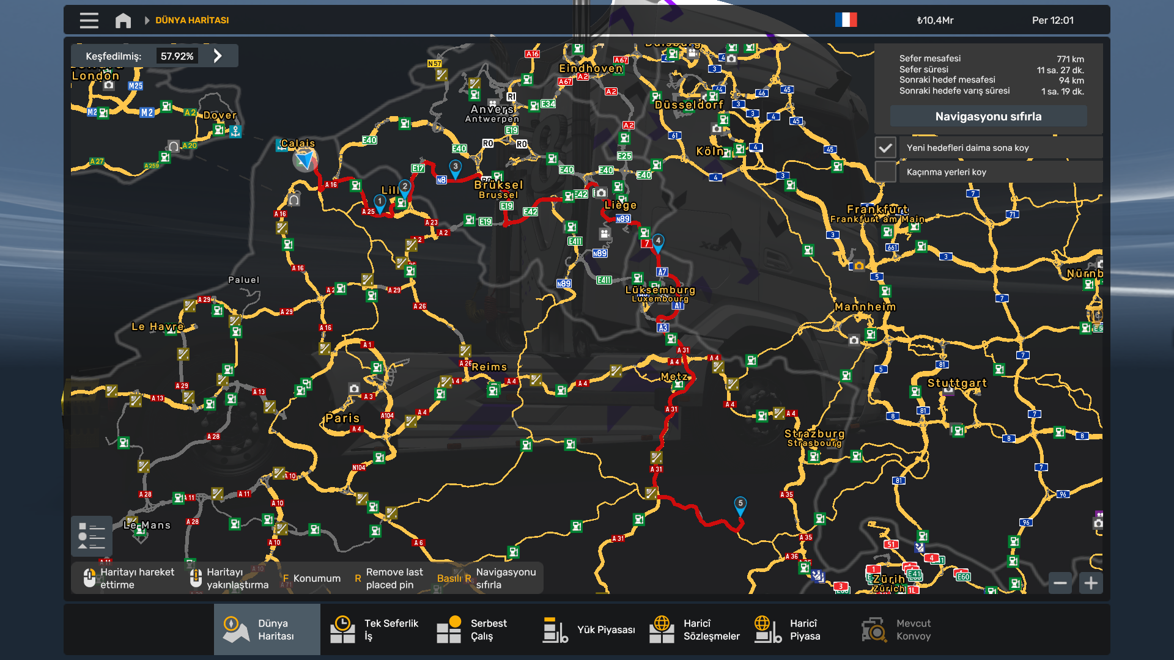Click the game clock Per 12:01

coord(1053,20)
